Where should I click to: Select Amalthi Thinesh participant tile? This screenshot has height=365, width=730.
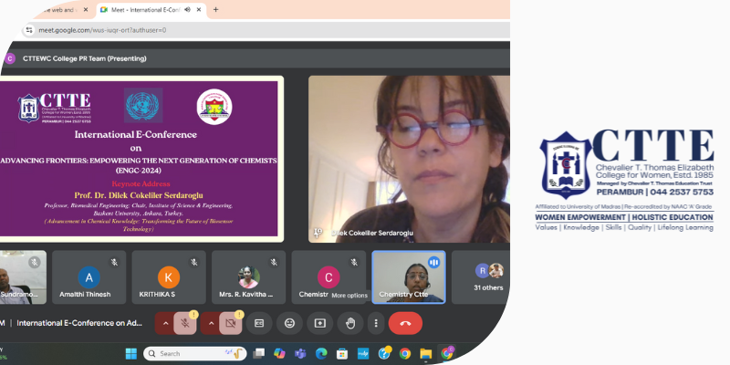(89, 277)
